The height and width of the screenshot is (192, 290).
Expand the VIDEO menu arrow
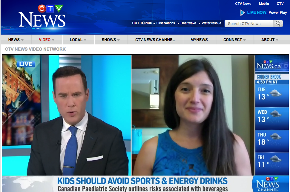click(53, 40)
